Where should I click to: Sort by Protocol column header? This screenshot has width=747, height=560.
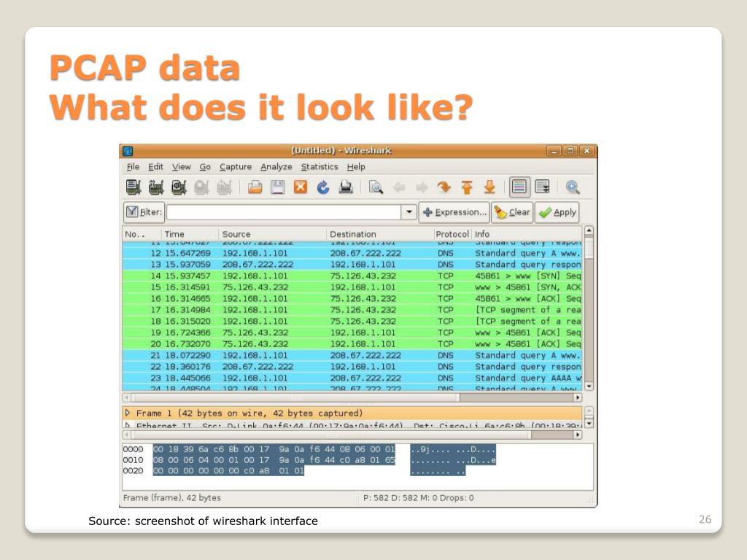[452, 234]
